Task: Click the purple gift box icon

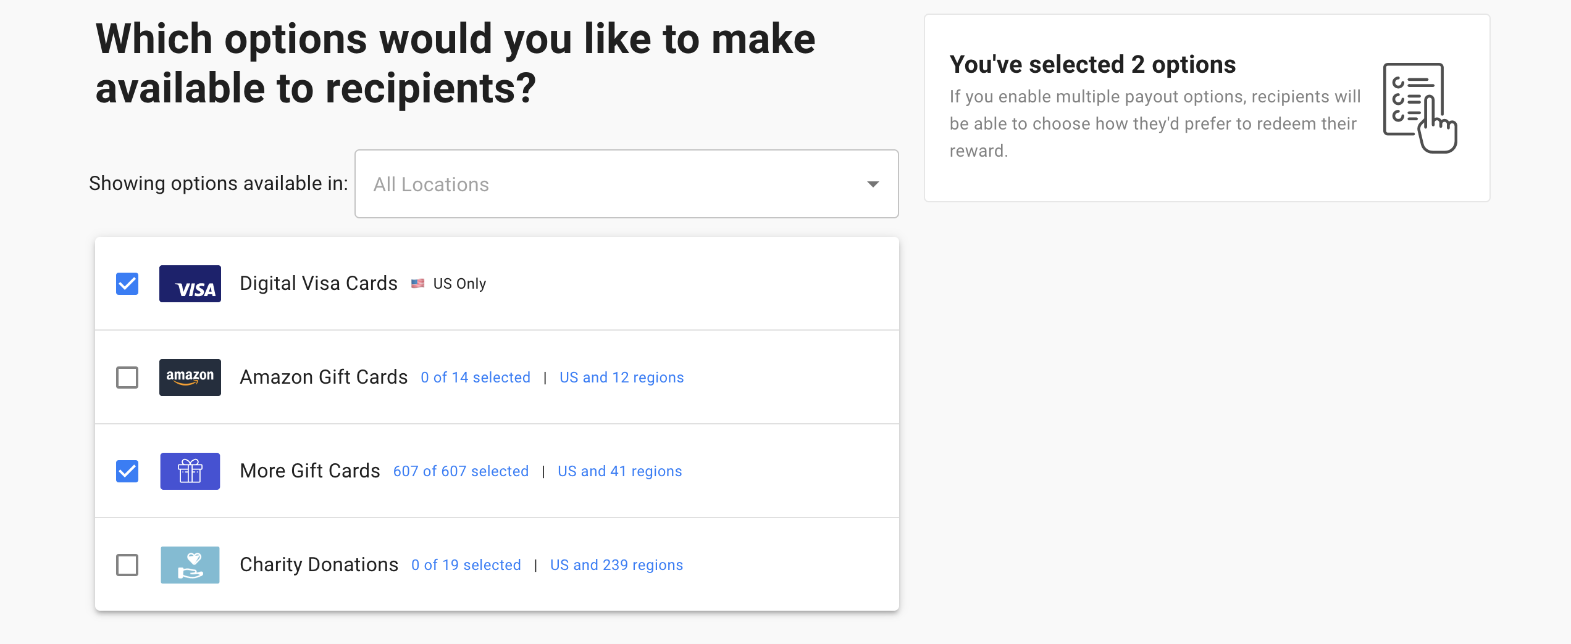Action: [x=190, y=471]
